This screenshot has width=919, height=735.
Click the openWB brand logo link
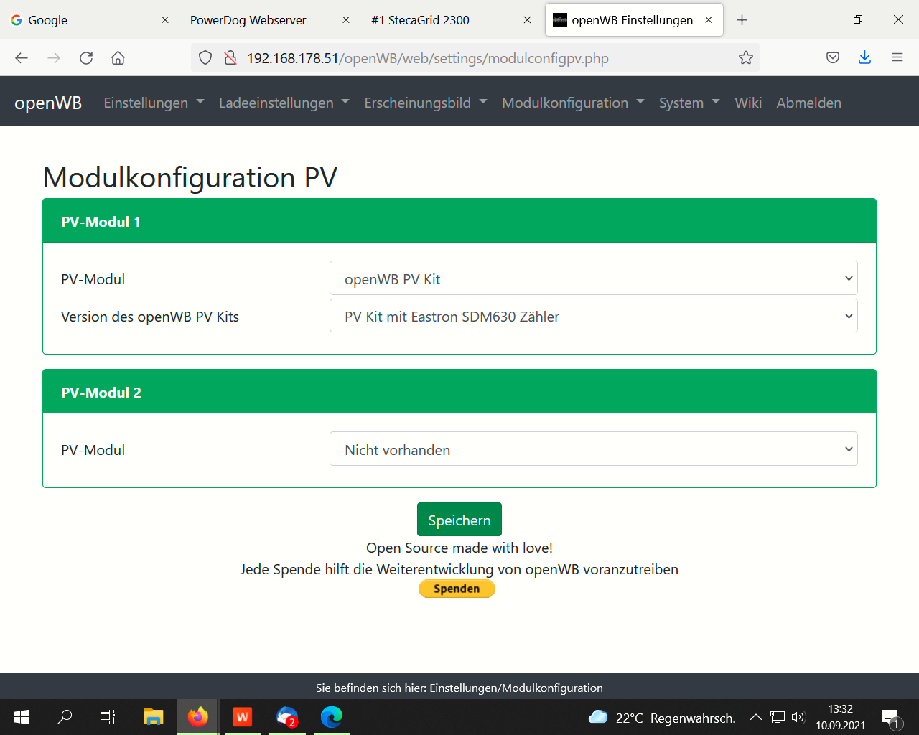tap(48, 103)
